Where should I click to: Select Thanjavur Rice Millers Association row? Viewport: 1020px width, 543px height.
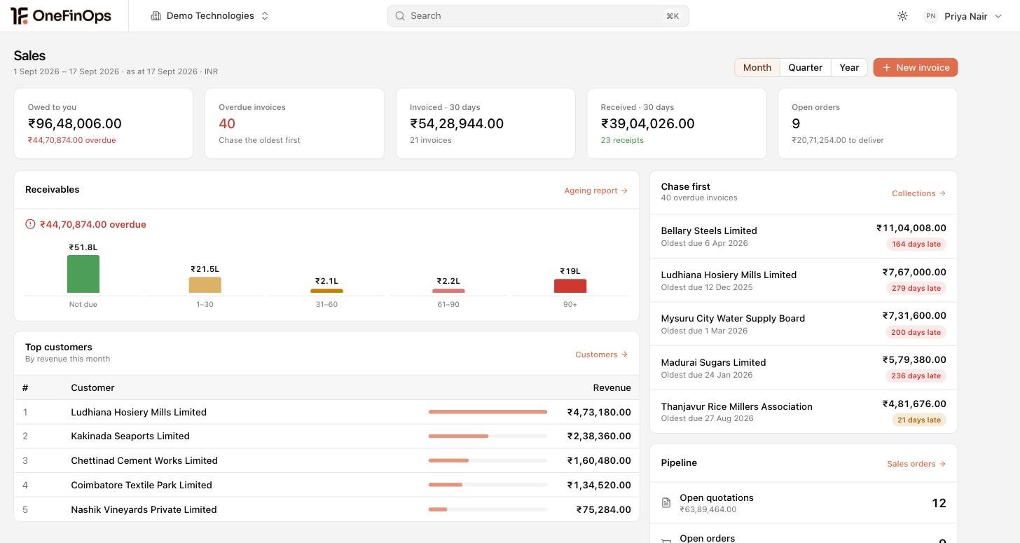pyautogui.click(x=804, y=412)
